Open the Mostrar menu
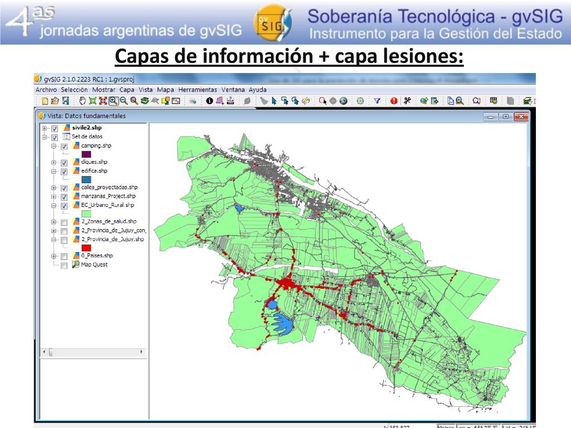Viewport: 571px width, 428px height. point(103,90)
